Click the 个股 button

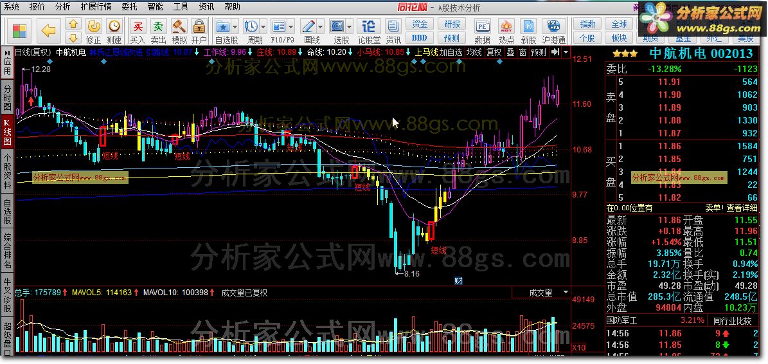[x=587, y=38]
